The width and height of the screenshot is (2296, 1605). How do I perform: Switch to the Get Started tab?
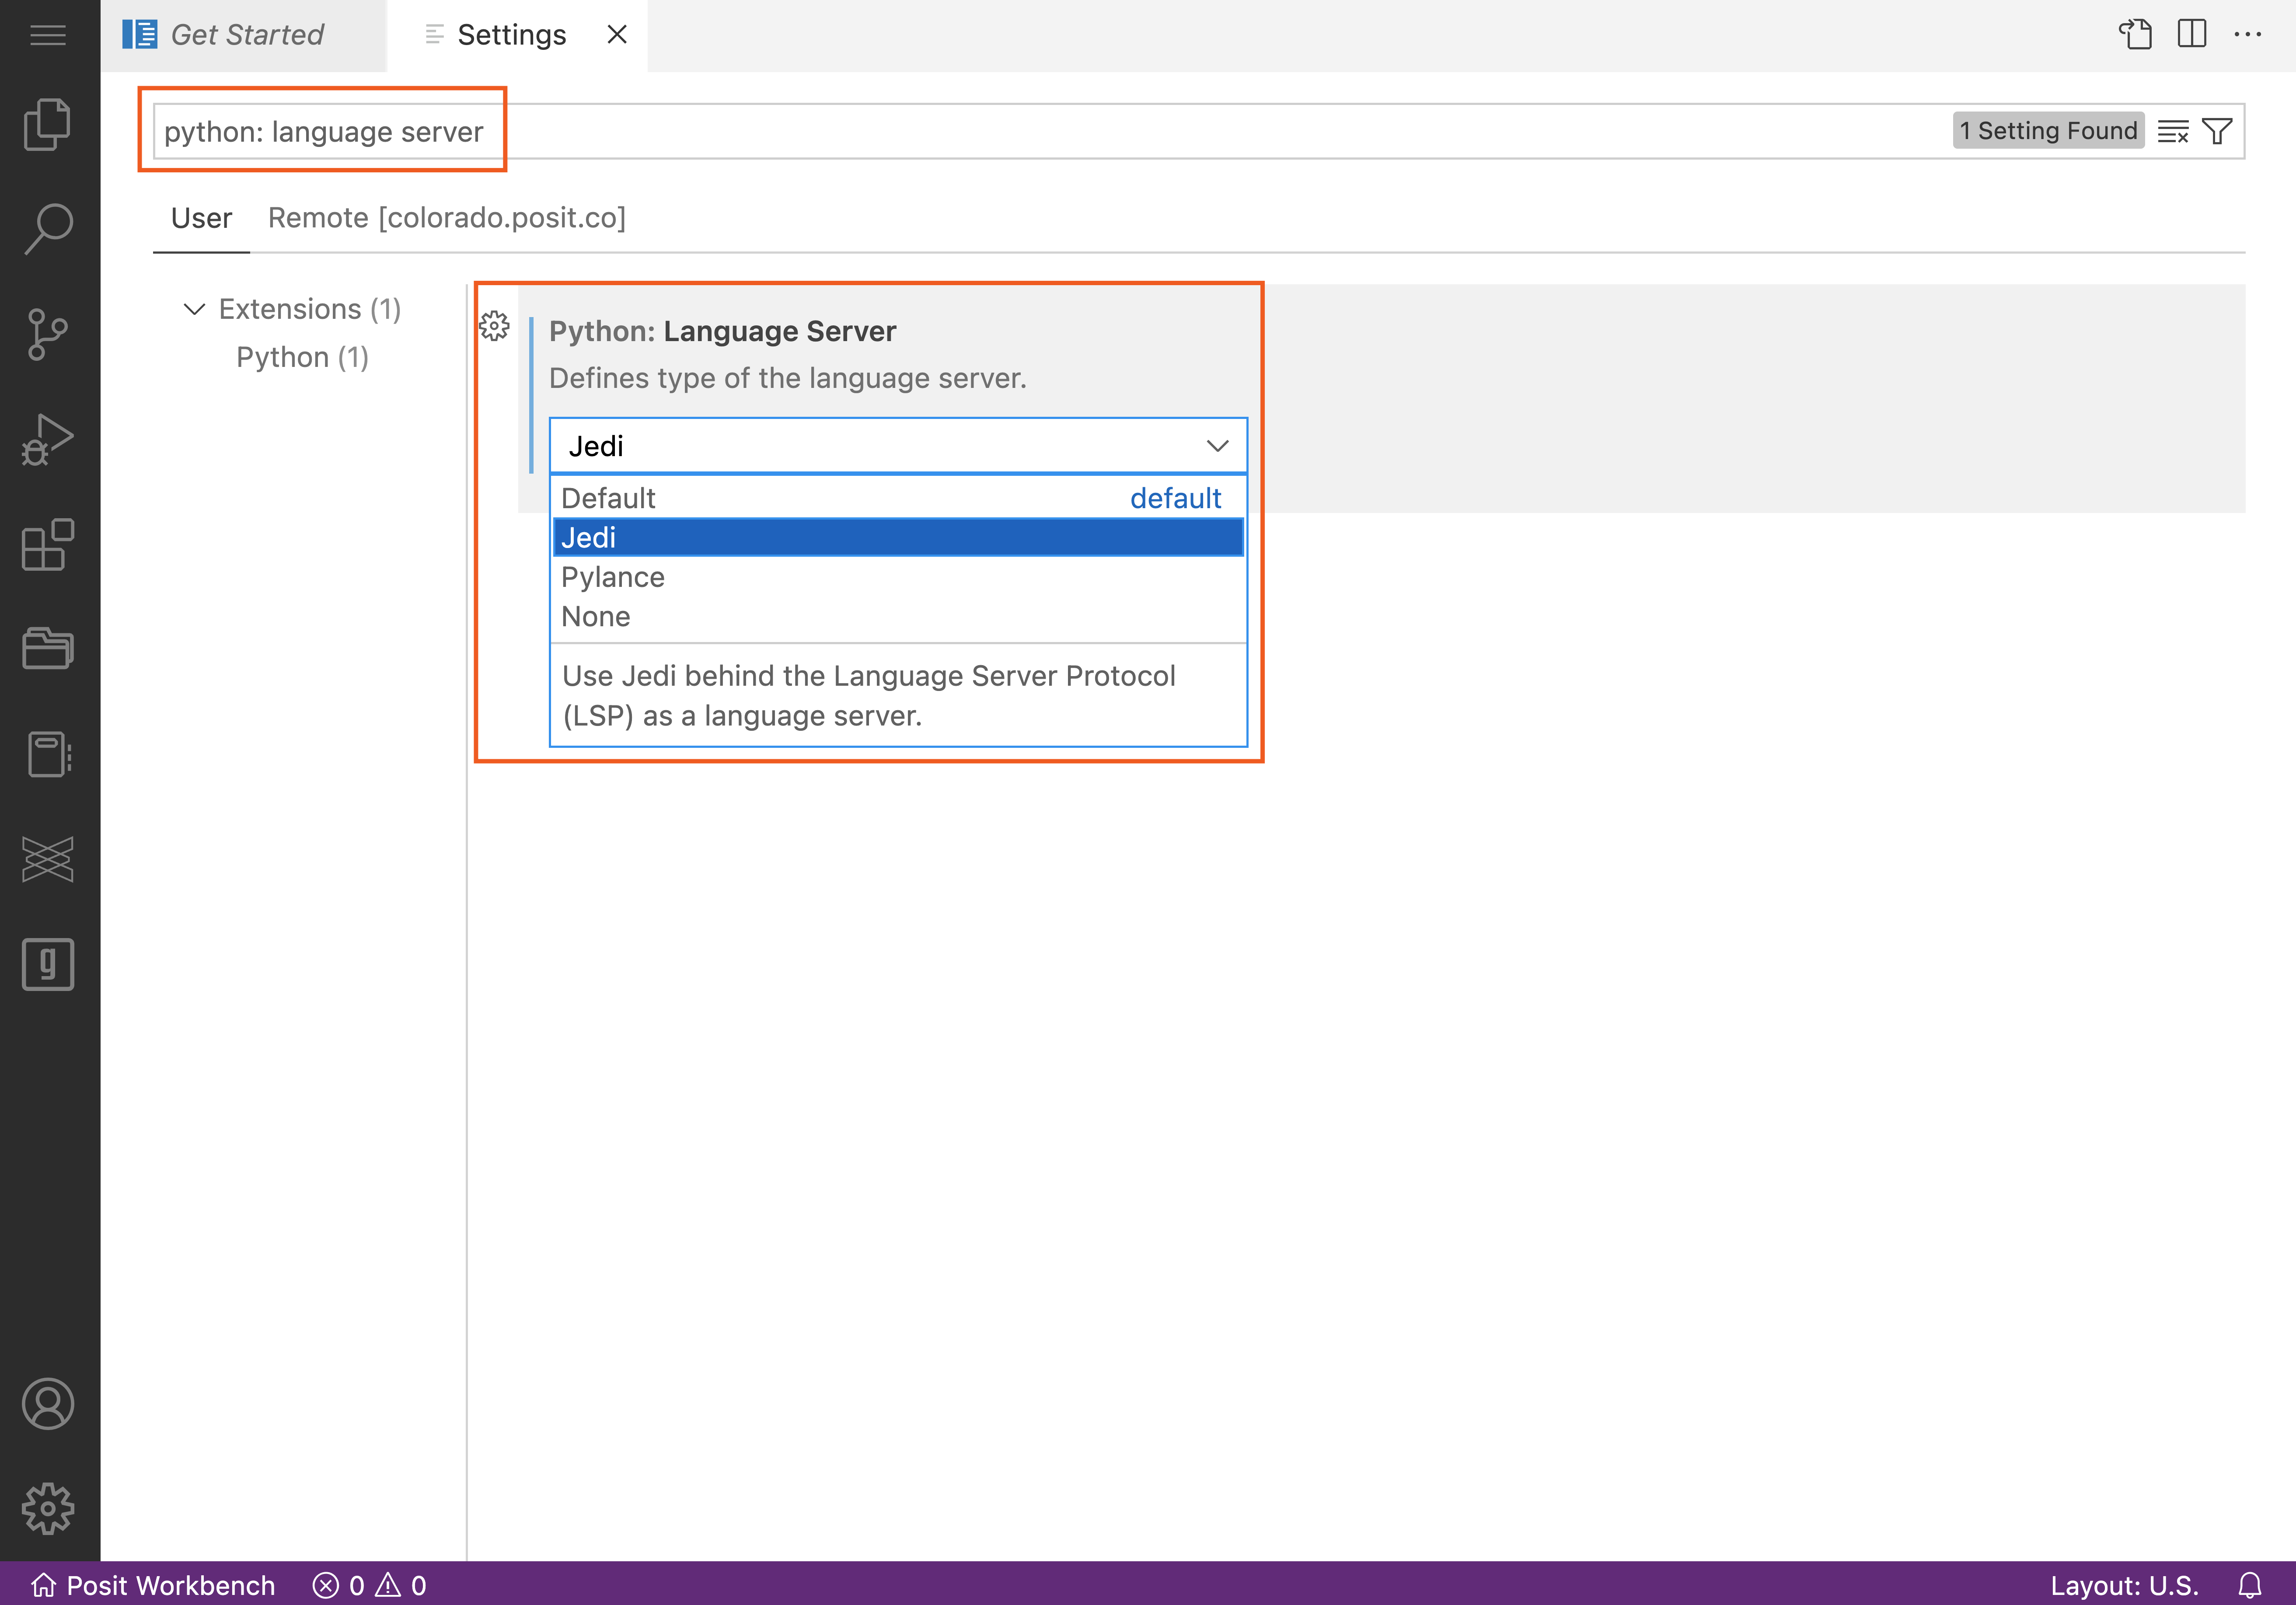243,35
